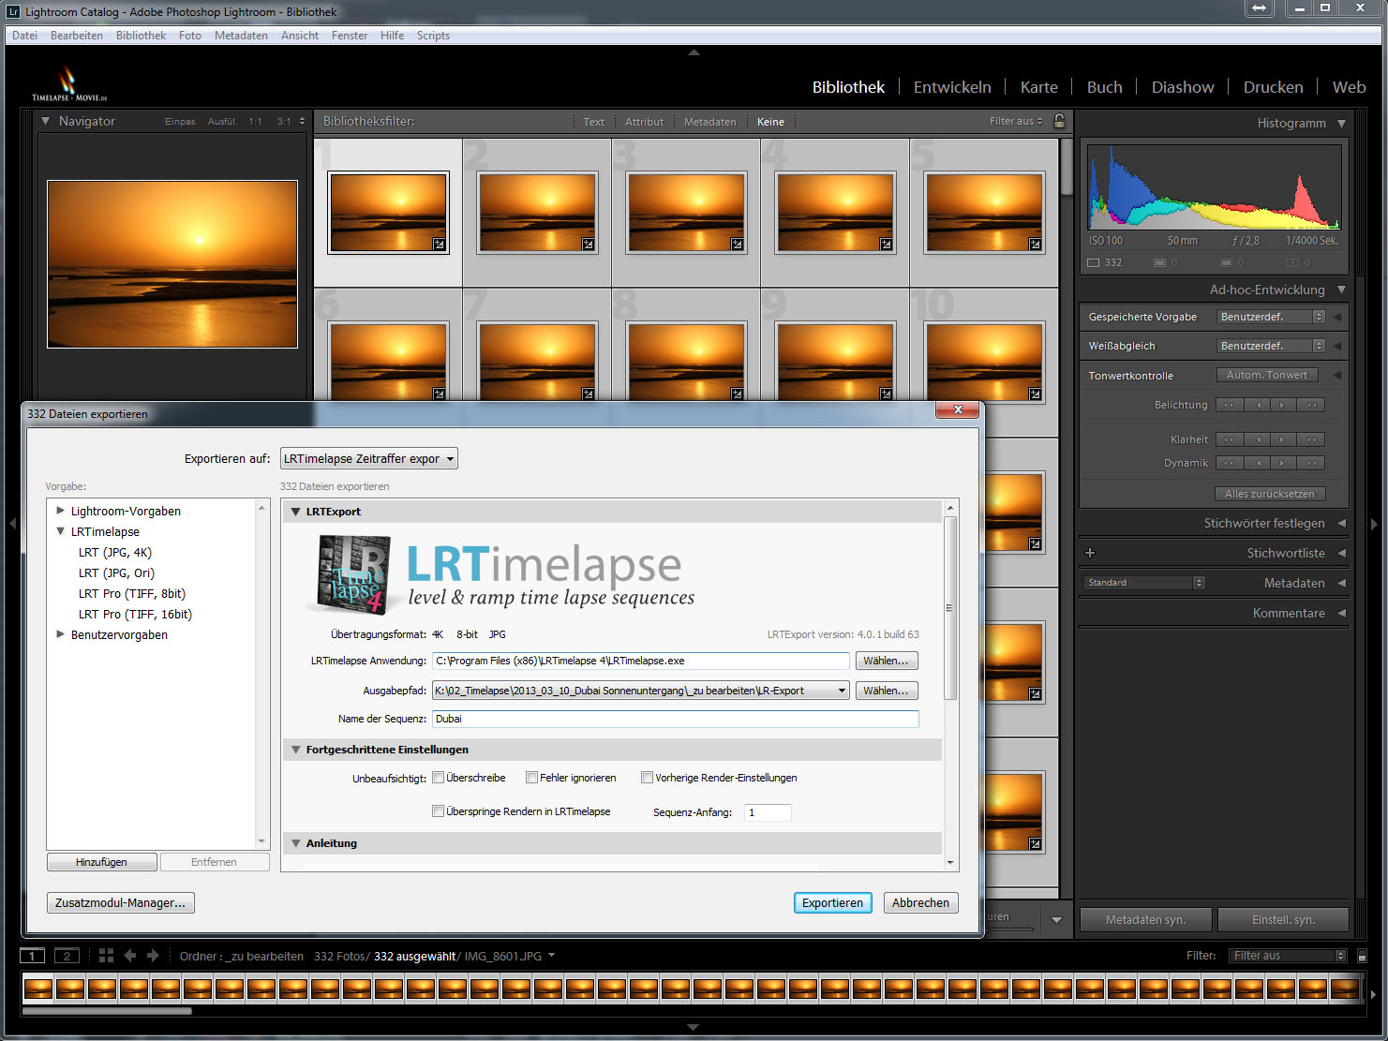The height and width of the screenshot is (1041, 1388).
Task: Hide the top module panel with arrow
Action: [x=694, y=52]
